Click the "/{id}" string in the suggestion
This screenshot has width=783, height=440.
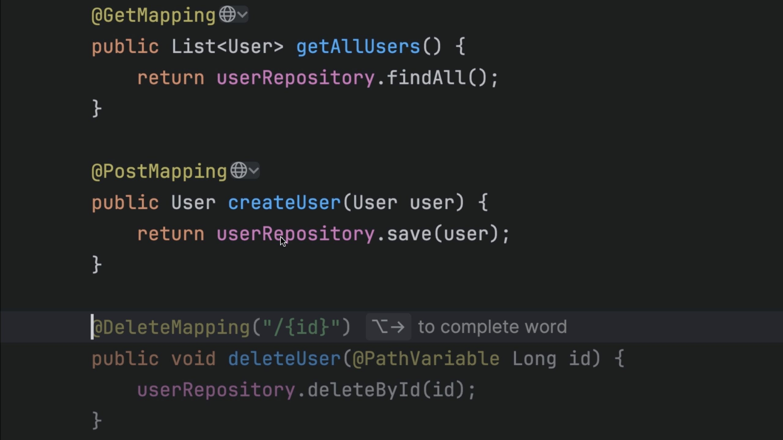click(301, 327)
